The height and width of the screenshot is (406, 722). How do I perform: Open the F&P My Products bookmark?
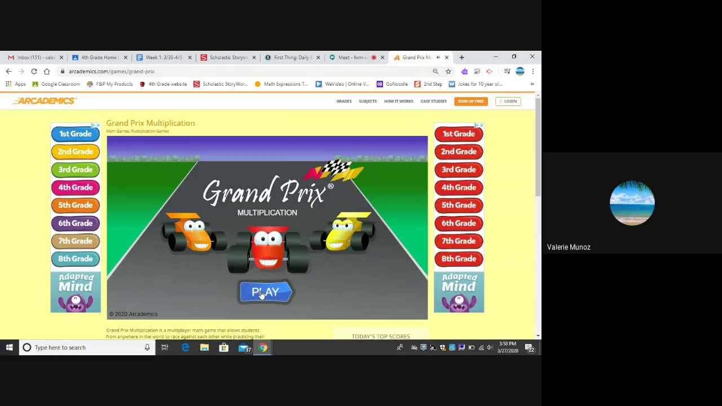[109, 84]
